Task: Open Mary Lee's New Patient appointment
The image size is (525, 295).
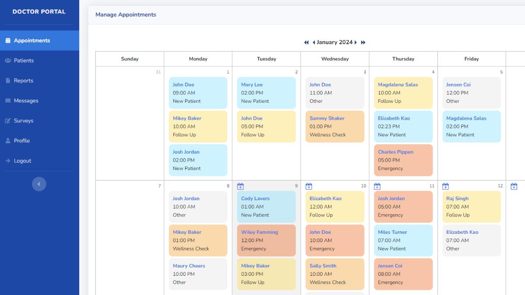Action: tap(266, 93)
